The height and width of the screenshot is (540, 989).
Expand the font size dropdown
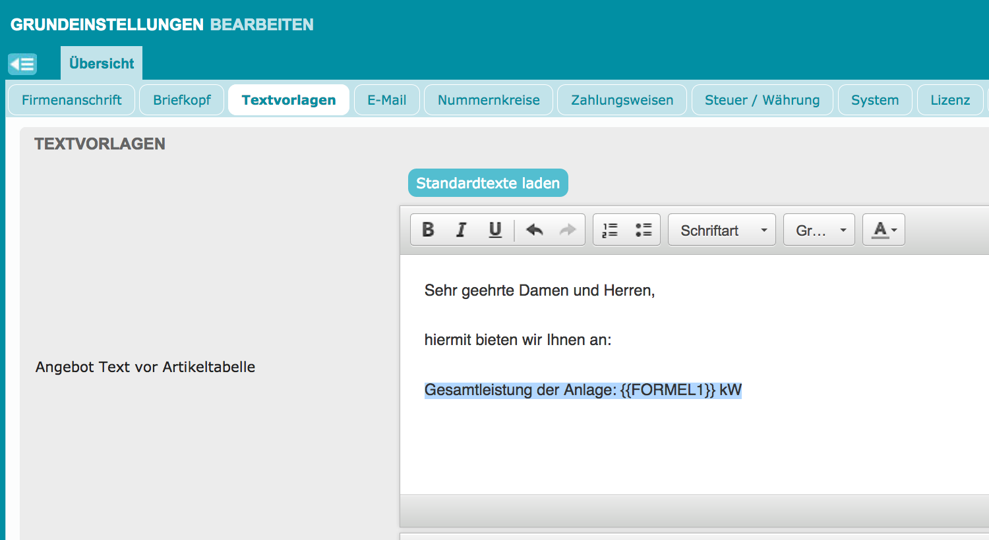tap(819, 230)
